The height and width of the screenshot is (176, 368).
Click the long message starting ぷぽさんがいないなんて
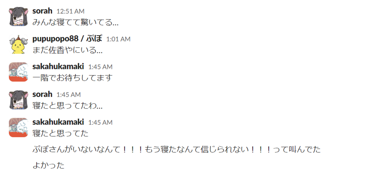pos(177,149)
